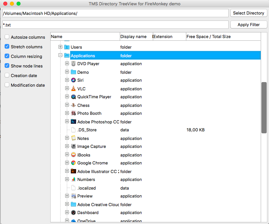This screenshot has height=224, width=269.
Task: Select the Applications row name
Action: click(83, 56)
